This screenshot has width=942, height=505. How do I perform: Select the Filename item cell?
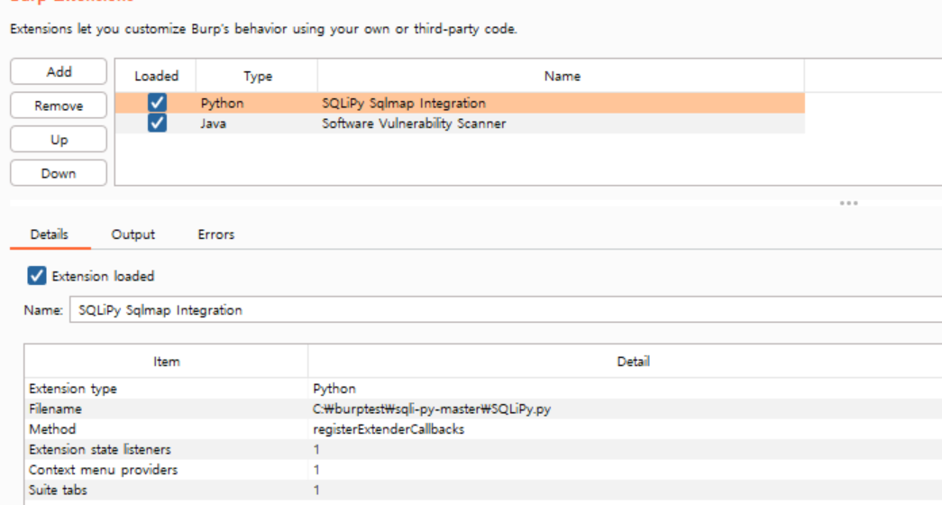(x=55, y=409)
